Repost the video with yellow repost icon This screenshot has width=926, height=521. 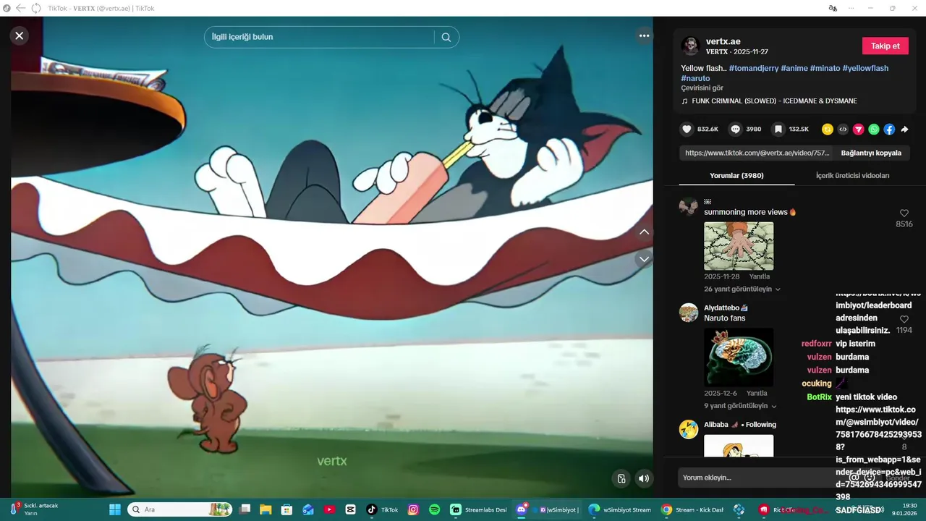click(828, 130)
